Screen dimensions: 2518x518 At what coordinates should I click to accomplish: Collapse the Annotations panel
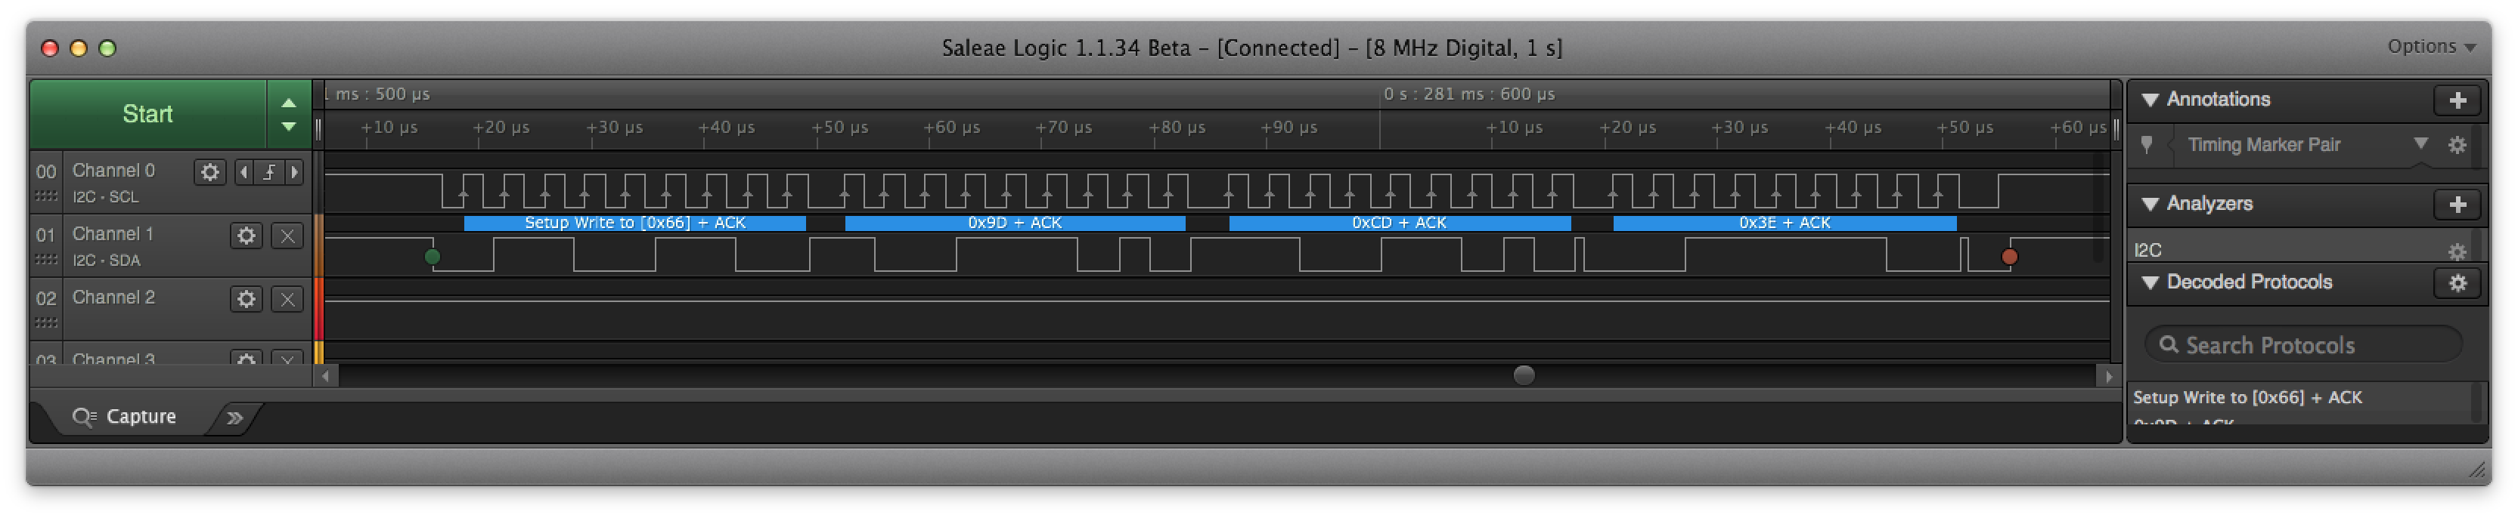coord(2150,100)
